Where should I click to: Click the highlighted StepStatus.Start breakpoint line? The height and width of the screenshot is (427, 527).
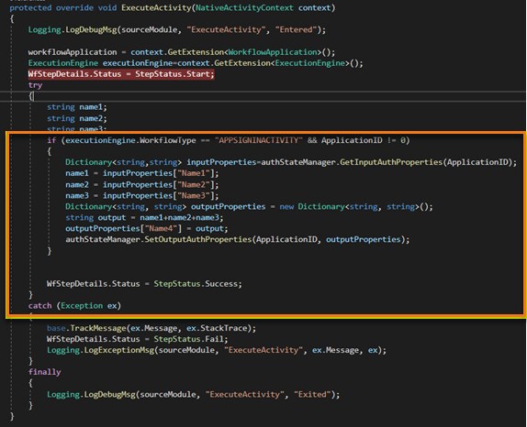point(121,74)
